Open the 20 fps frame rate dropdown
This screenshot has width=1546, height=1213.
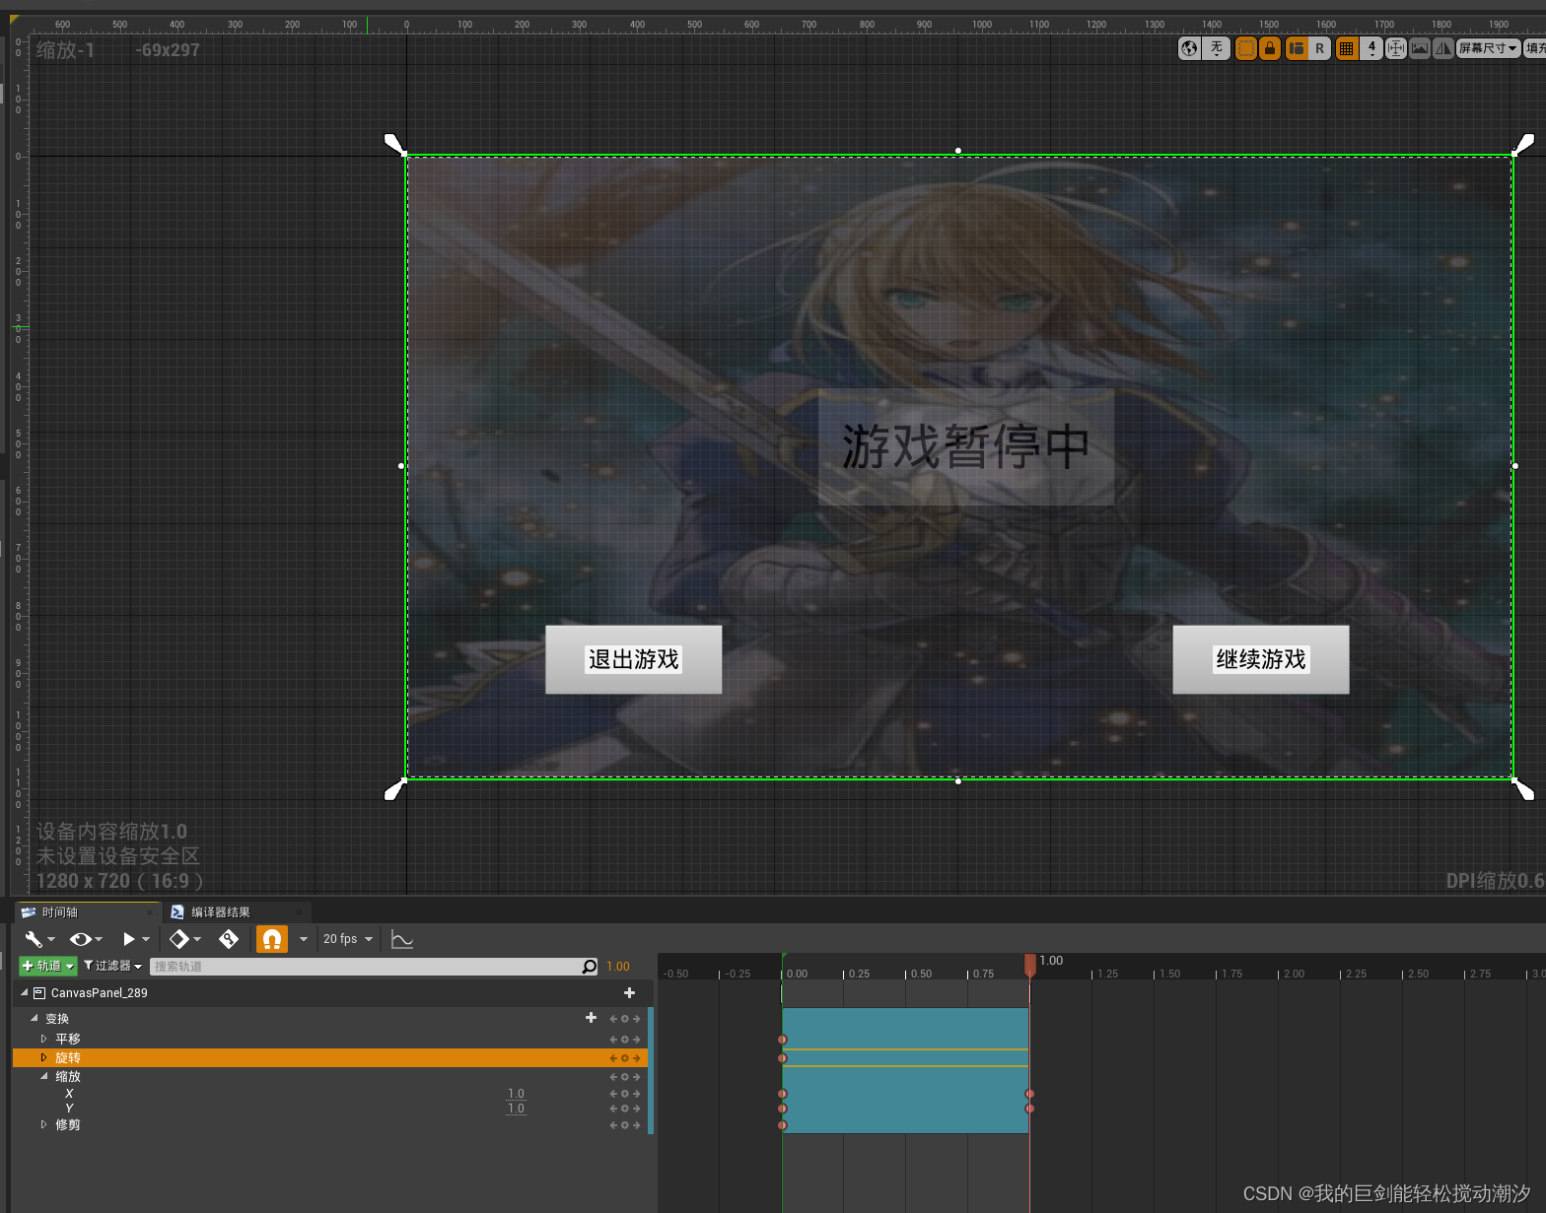click(348, 939)
